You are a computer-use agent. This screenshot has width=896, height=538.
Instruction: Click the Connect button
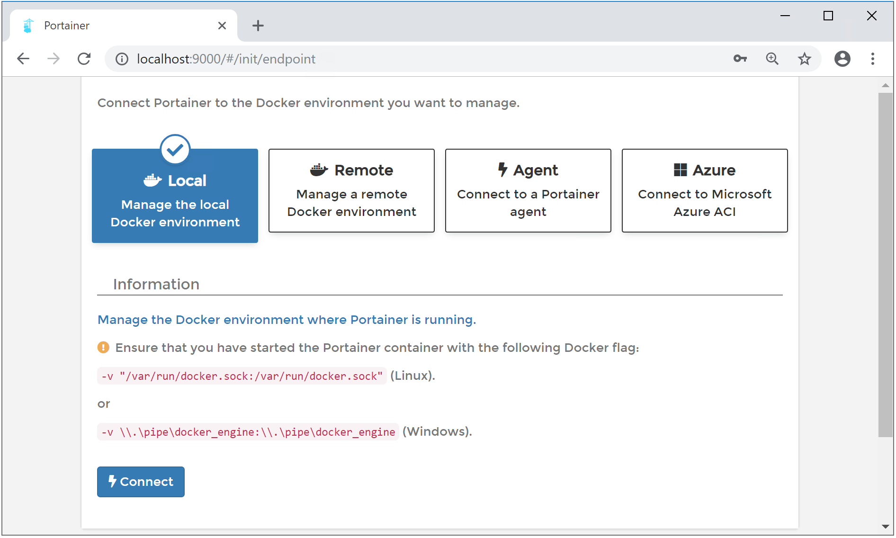140,482
